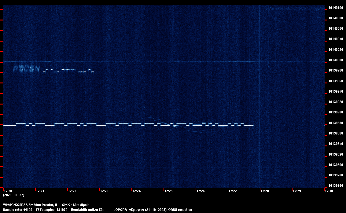The image size is (346, 213).
Task: Click the (2026-08-27) date text
Action: click(14, 195)
